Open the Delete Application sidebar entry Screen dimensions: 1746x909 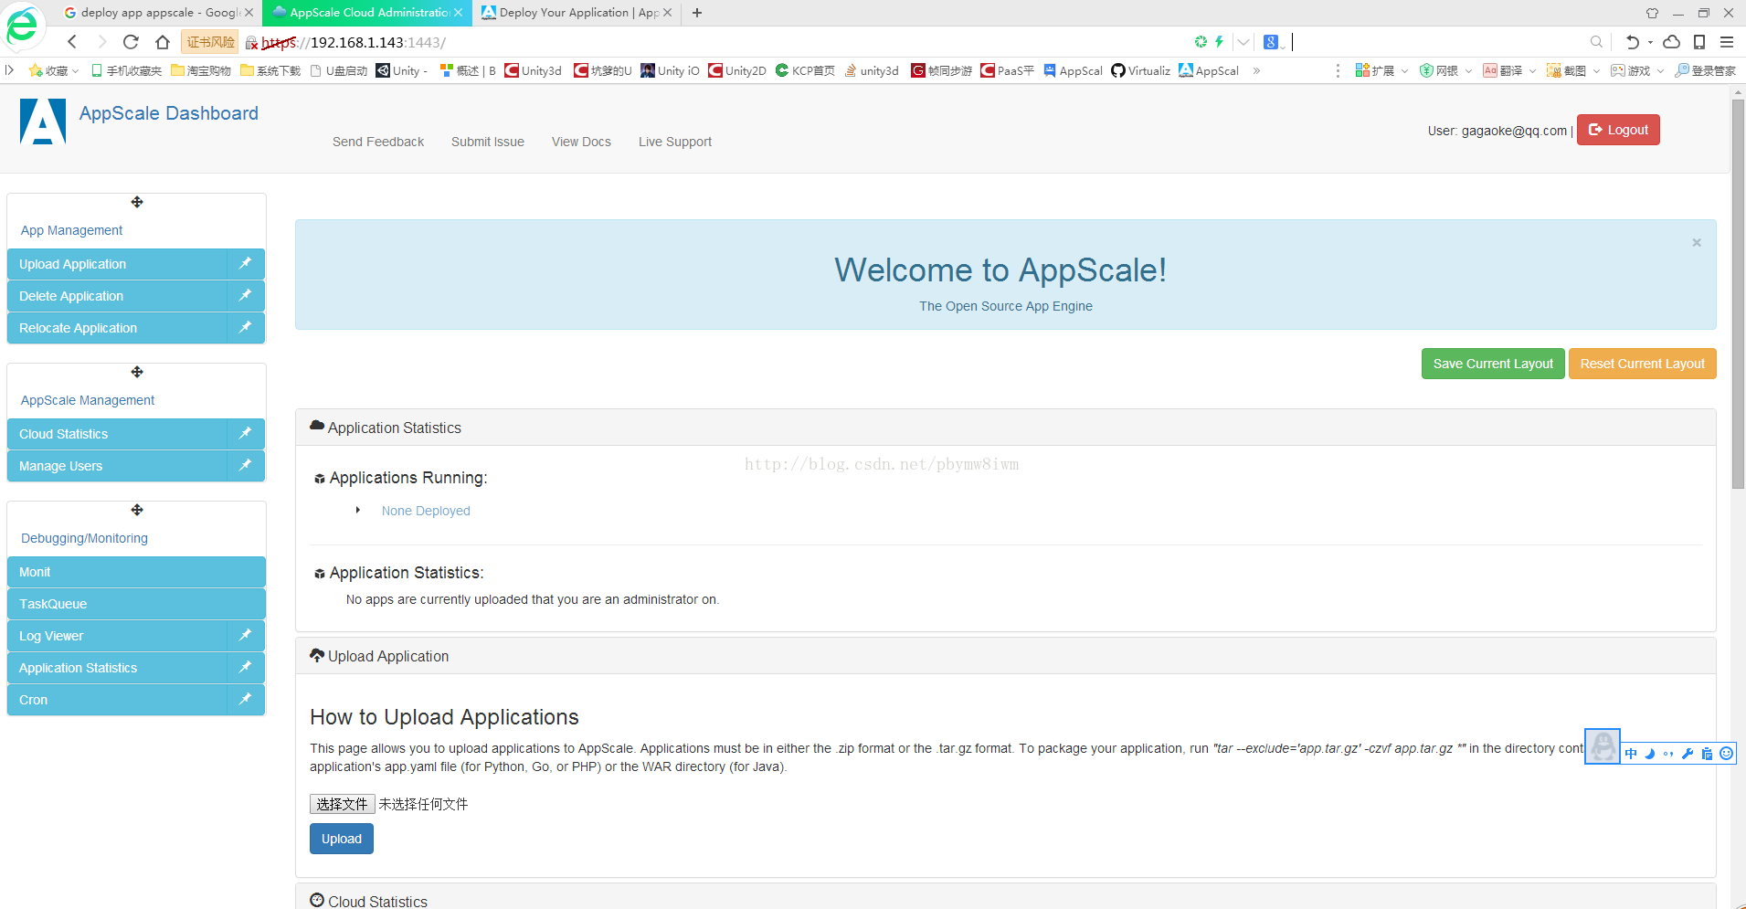(117, 296)
